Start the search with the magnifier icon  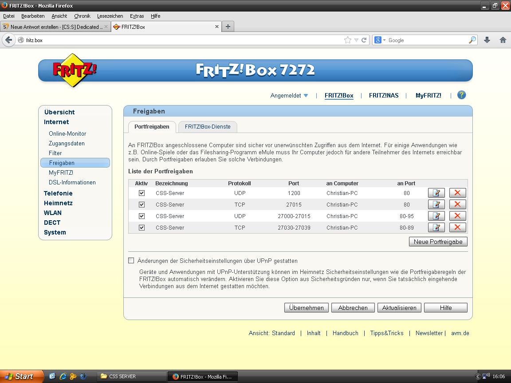pos(472,40)
